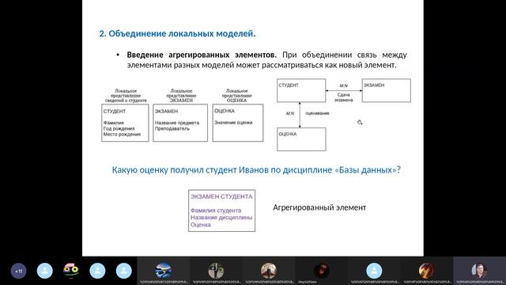Click the heading 'Объединение локальных моделей'

[x=182, y=33]
